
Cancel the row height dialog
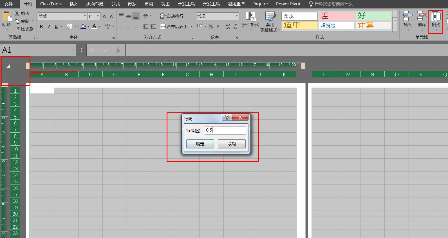pyautogui.click(x=231, y=144)
